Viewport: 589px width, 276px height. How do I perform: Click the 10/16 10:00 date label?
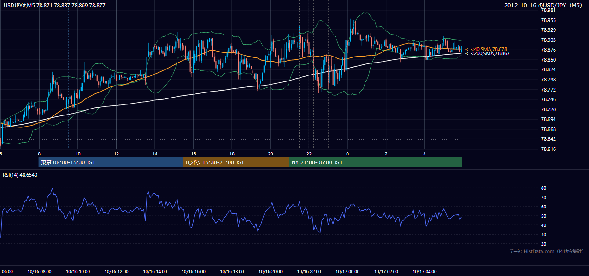[x=78, y=272]
